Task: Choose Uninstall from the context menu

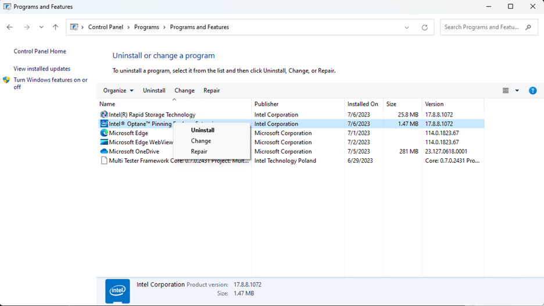Action: tap(203, 130)
